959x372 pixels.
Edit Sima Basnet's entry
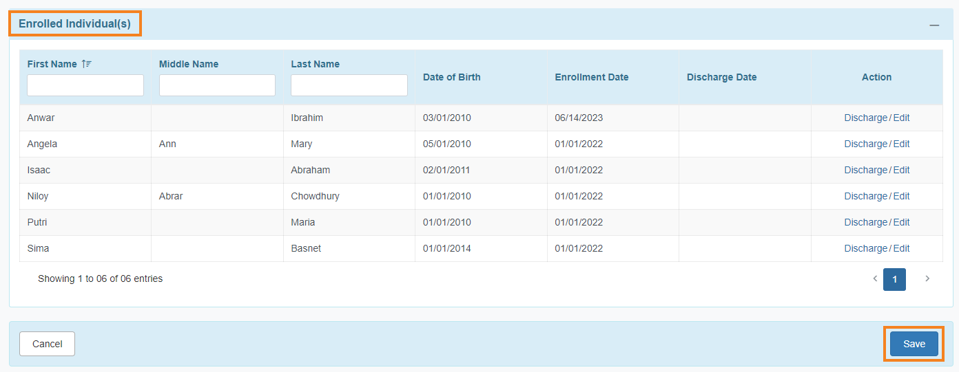901,248
